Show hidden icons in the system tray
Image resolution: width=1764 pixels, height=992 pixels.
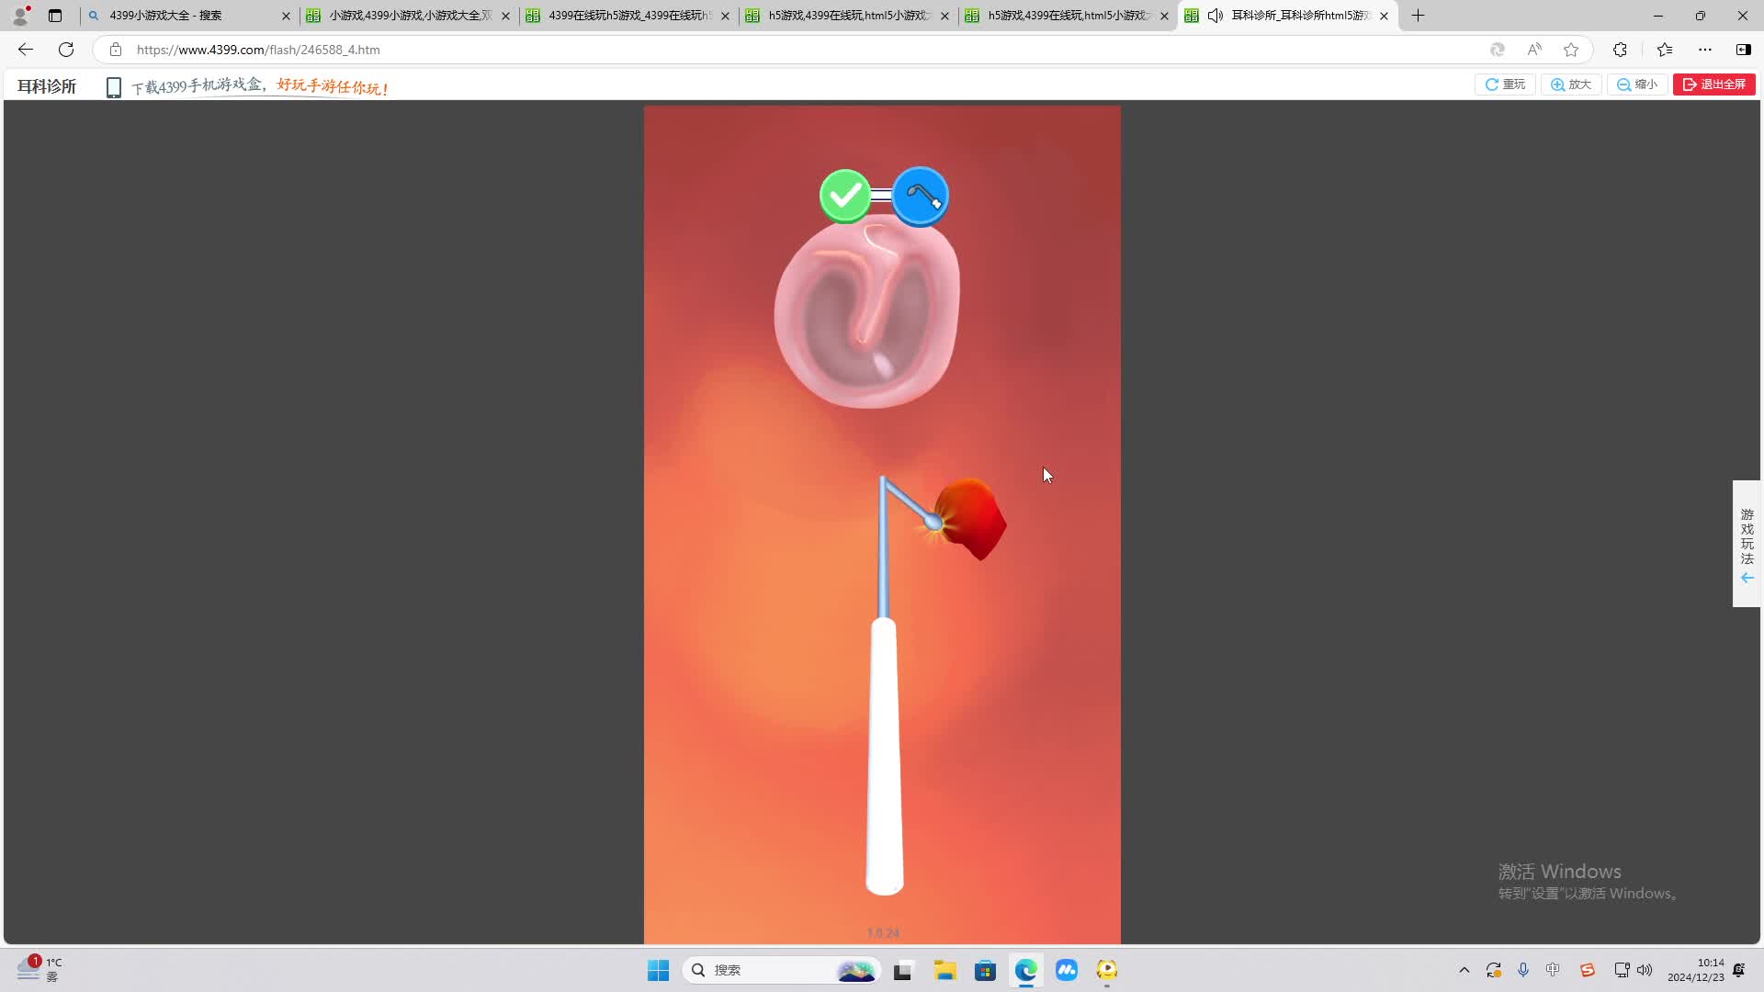1464,970
